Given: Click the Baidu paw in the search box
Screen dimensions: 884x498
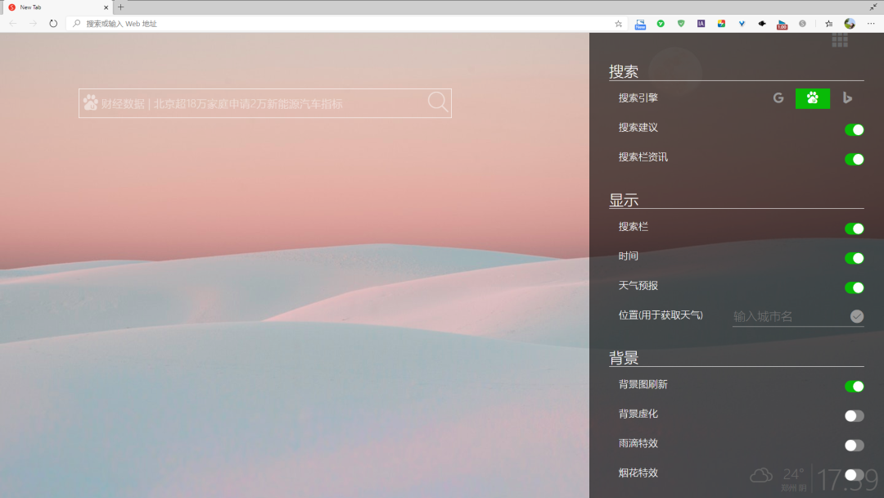Looking at the screenshot, I should (90, 102).
